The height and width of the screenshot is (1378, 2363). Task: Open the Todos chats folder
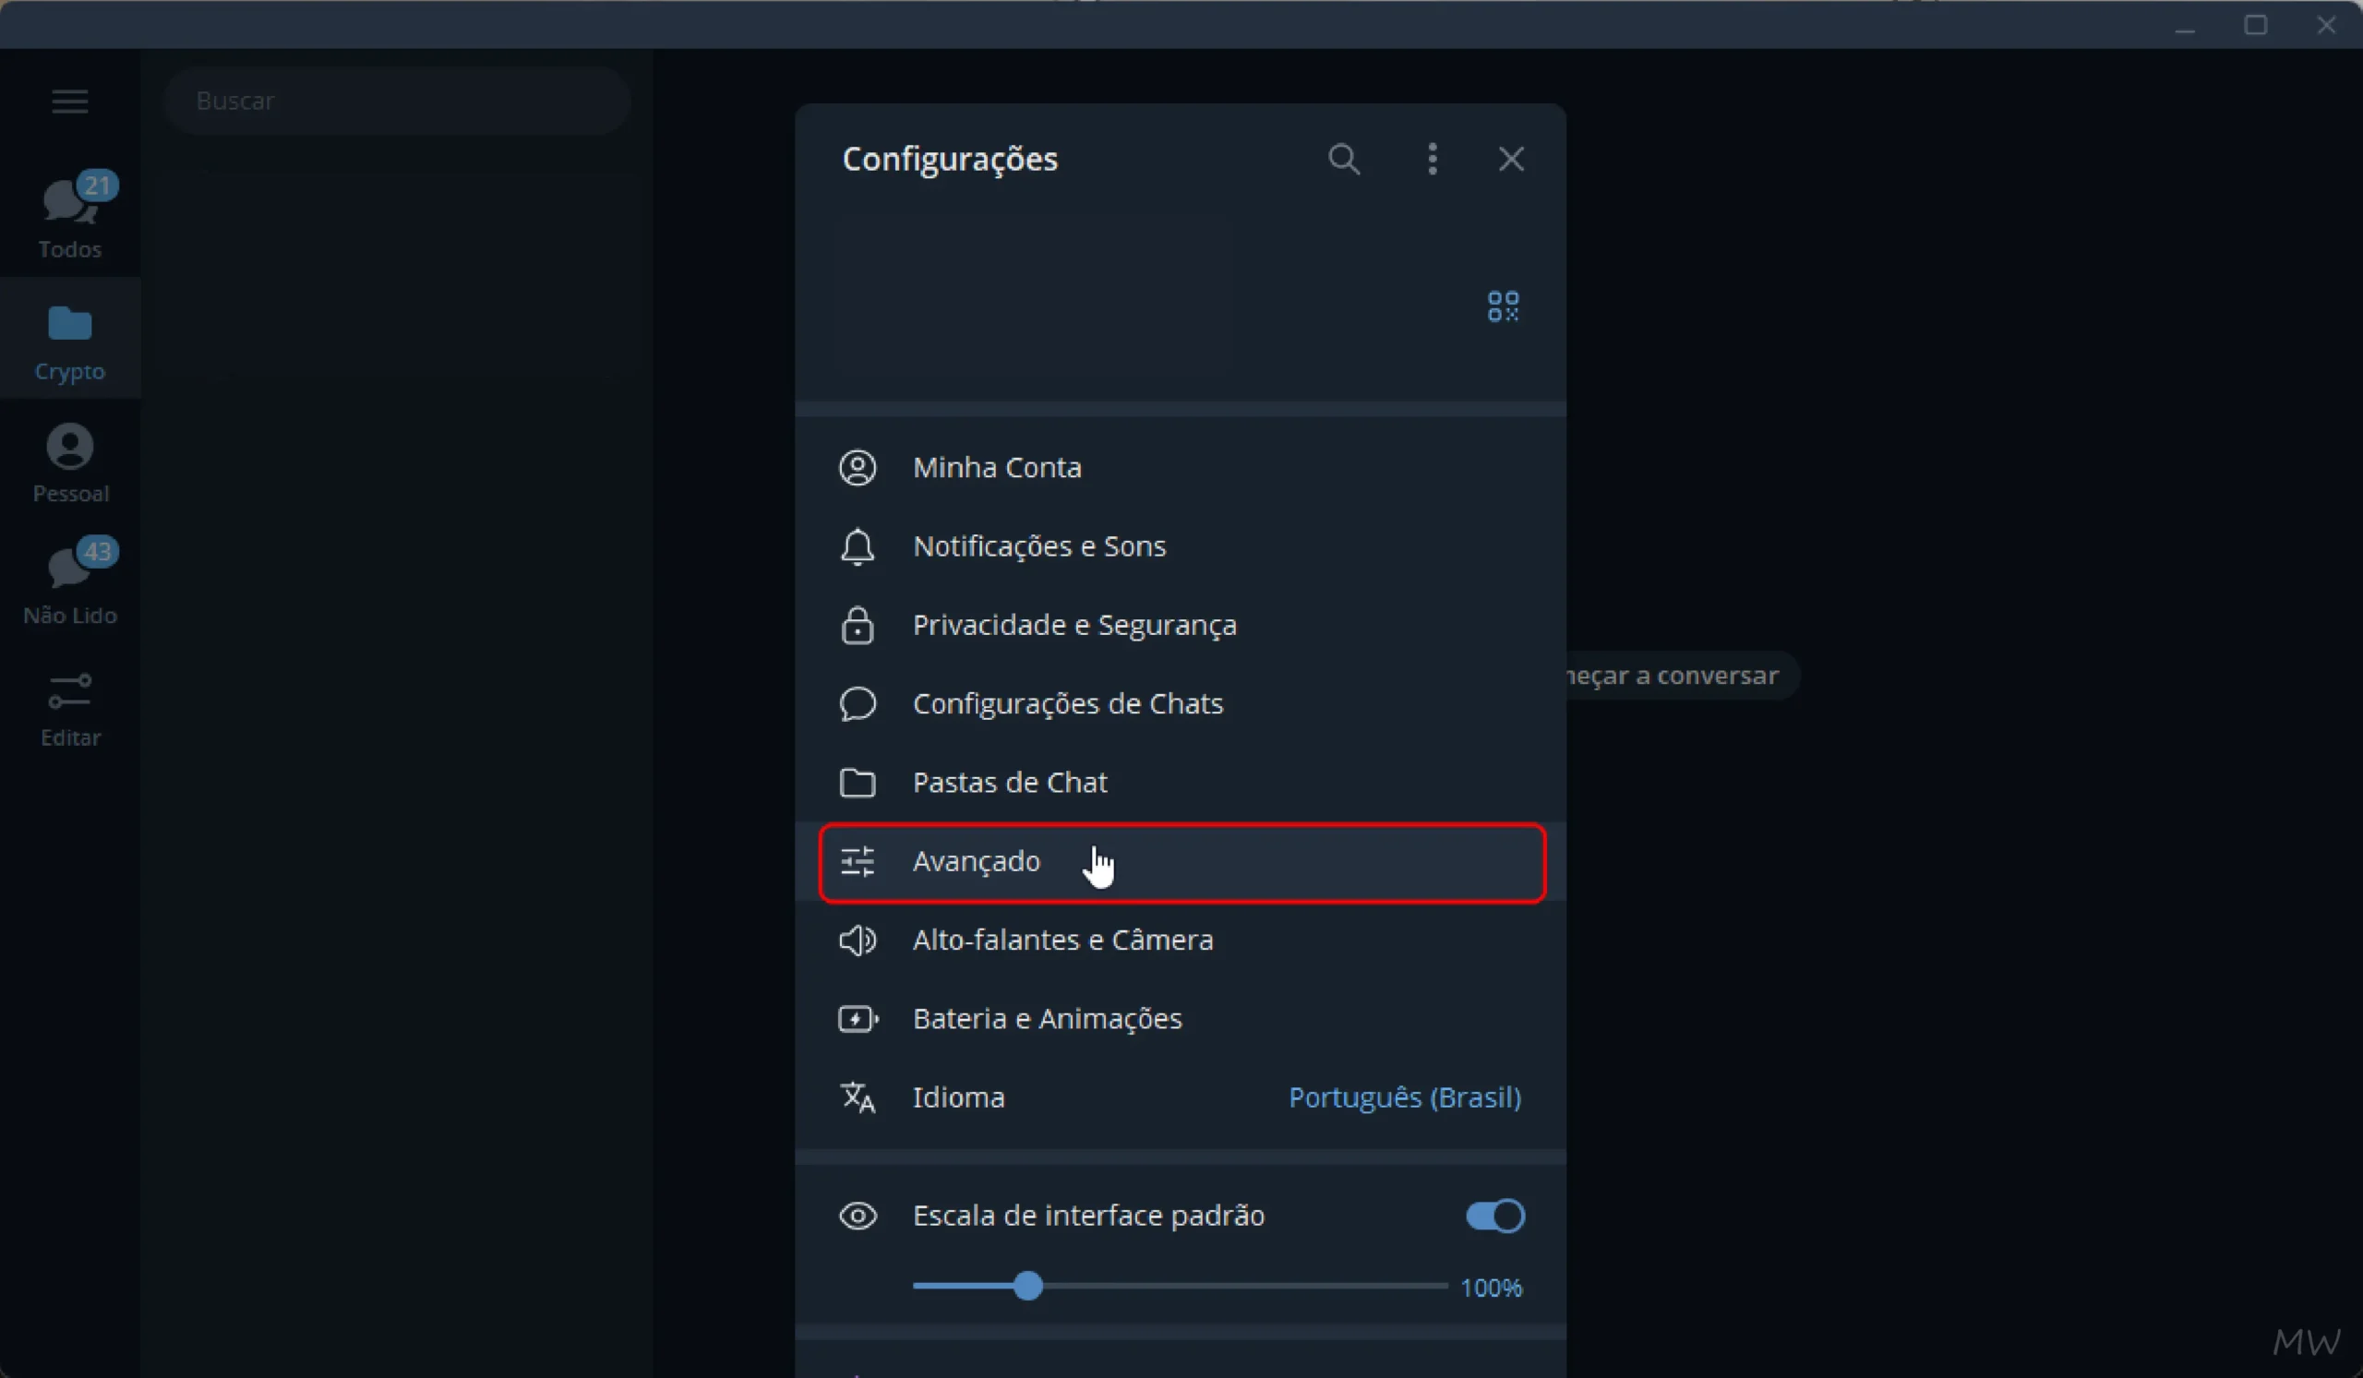pos(70,216)
